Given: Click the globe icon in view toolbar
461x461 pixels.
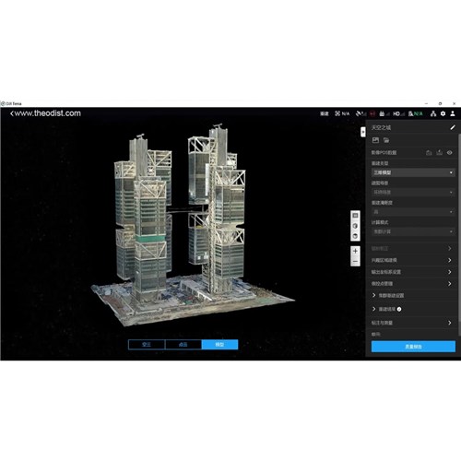Looking at the screenshot, I should click(x=355, y=236).
